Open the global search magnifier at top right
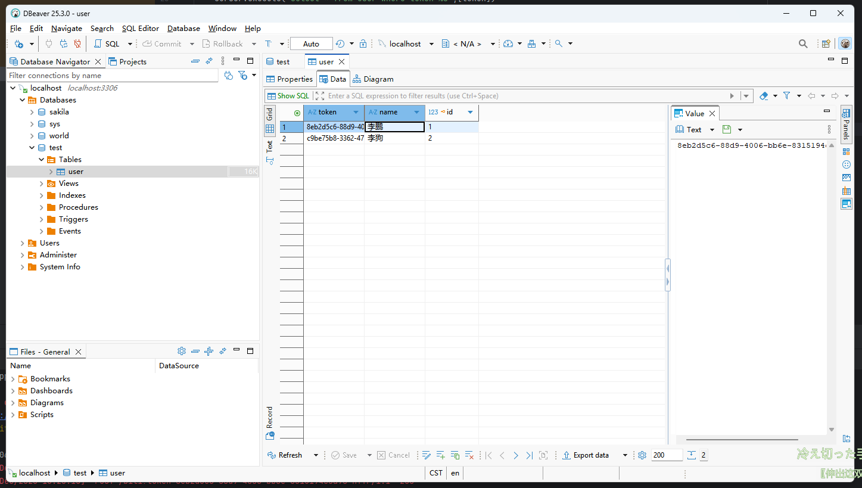 click(803, 43)
